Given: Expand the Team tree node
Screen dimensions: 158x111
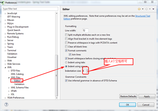Looking at the screenshot, I should [x=5, y=47].
